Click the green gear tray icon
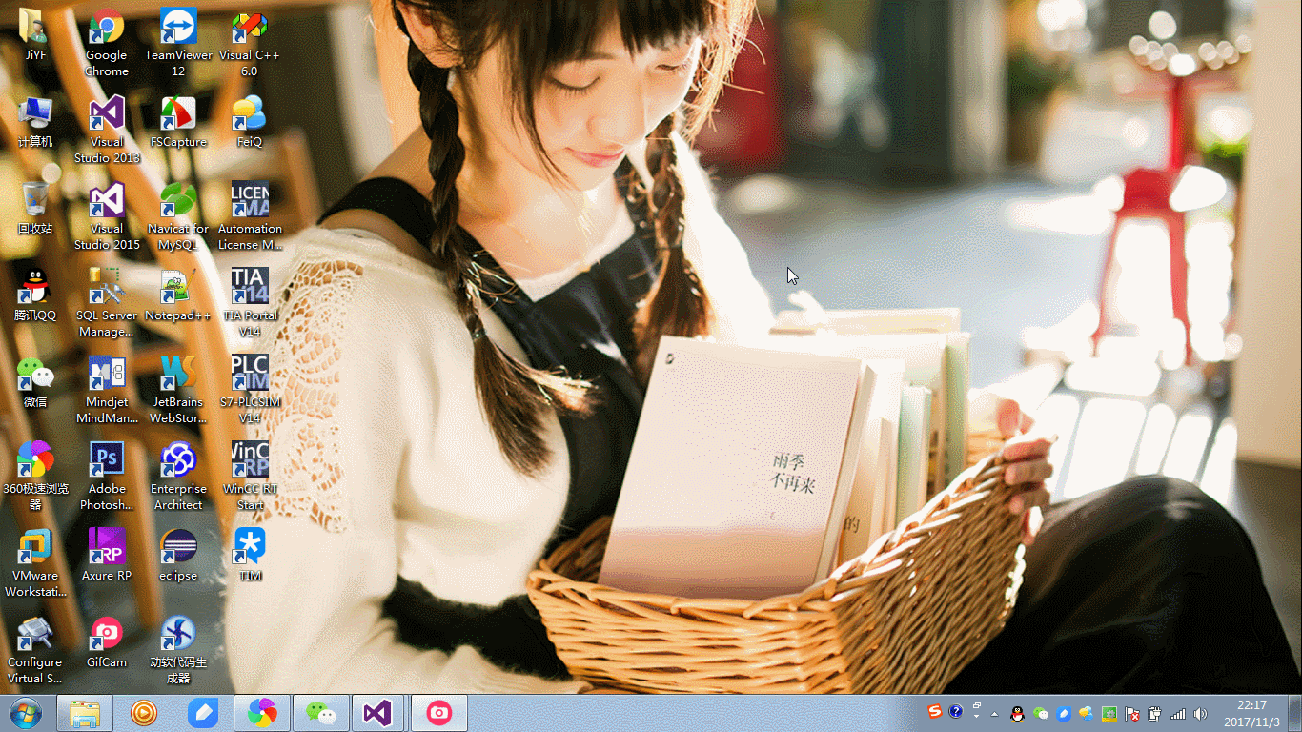Viewport: 1302px width, 732px height. [x=1109, y=714]
